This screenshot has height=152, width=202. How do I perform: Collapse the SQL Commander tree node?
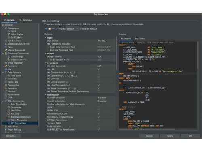[3, 101]
